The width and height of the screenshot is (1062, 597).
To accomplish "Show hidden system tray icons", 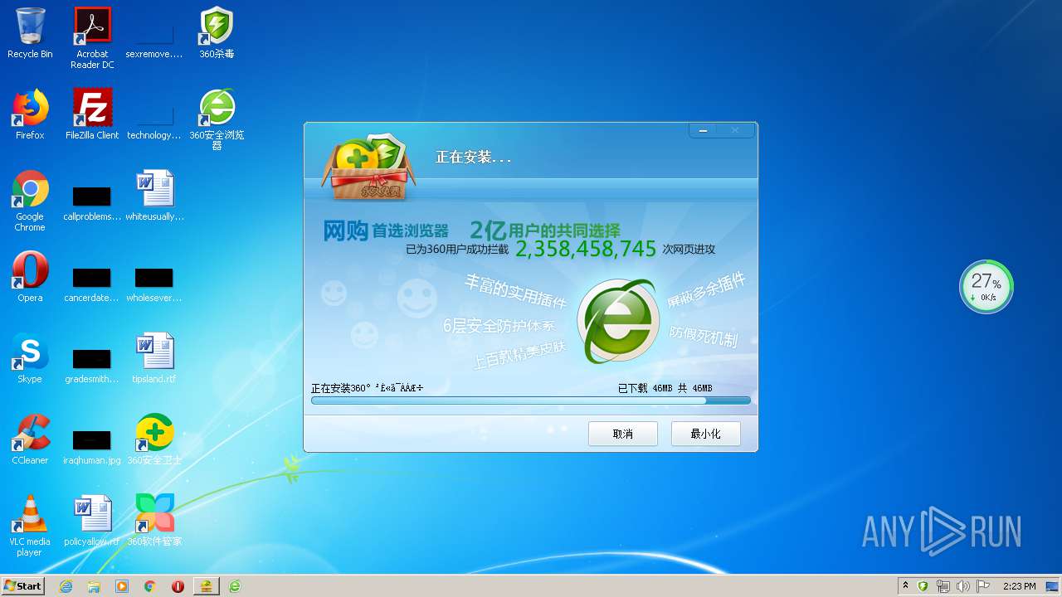I will 905,586.
